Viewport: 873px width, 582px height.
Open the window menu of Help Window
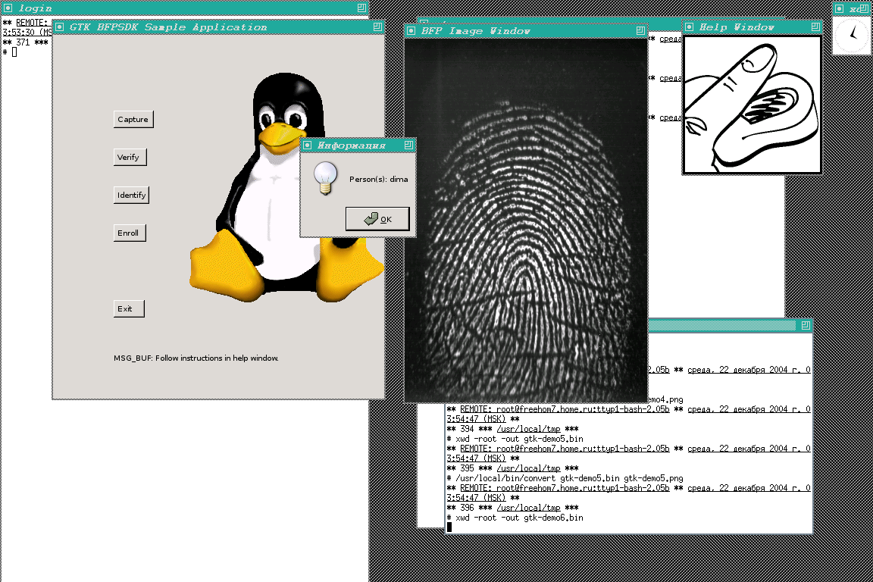pyautogui.click(x=690, y=27)
